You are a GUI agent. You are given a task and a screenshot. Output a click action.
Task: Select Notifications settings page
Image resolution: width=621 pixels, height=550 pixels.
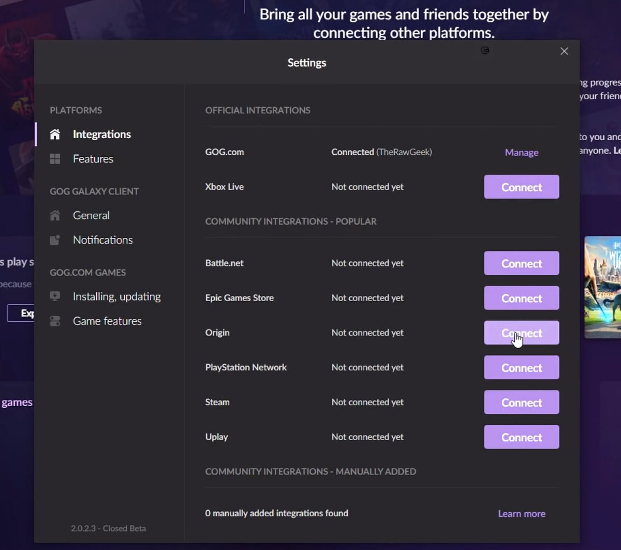[102, 240]
